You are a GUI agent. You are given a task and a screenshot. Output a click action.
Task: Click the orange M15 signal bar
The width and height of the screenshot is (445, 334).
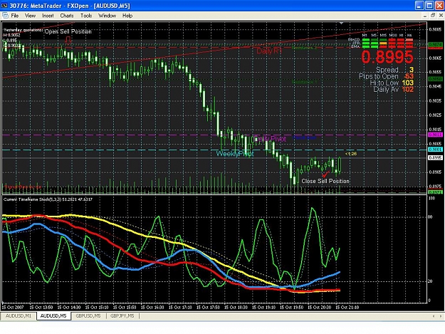coord(383,43)
